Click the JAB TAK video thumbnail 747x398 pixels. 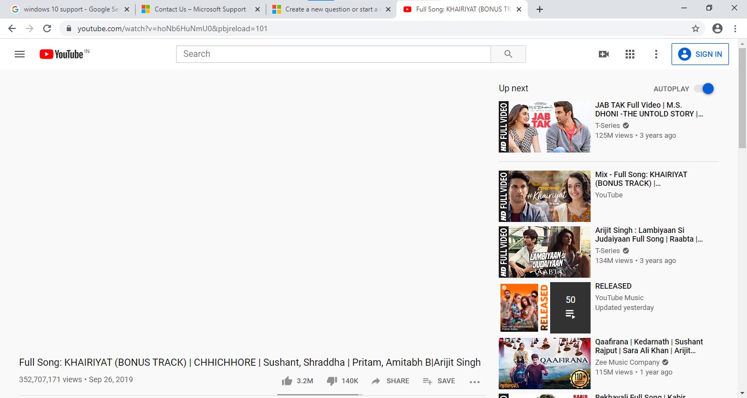[x=545, y=126]
